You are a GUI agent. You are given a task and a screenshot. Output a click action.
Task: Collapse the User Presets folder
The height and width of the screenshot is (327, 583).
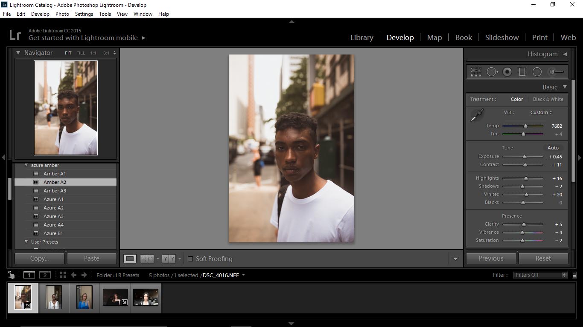(x=26, y=242)
